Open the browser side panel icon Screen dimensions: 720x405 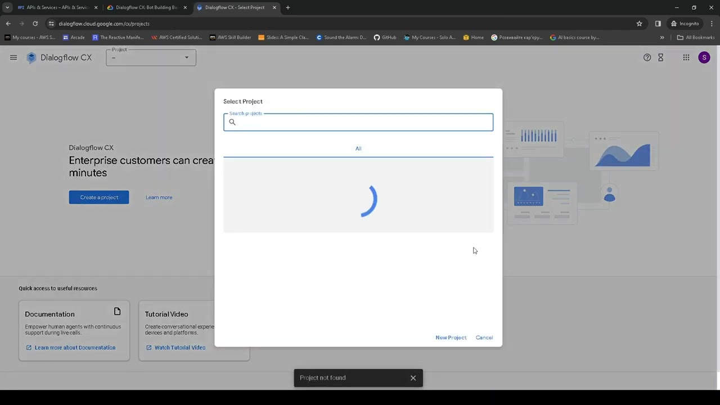(x=658, y=24)
